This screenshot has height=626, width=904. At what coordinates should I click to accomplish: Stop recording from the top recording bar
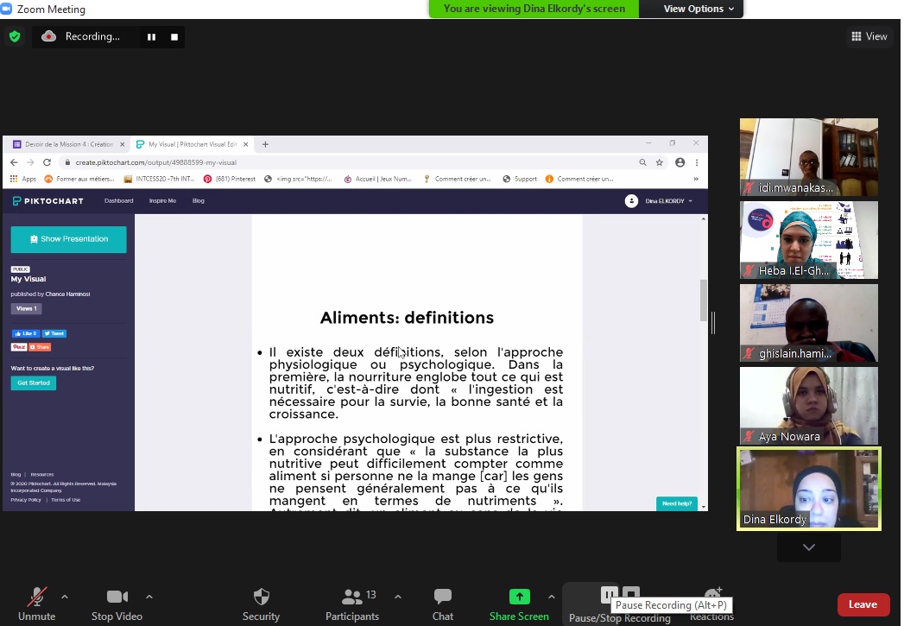[x=174, y=37]
